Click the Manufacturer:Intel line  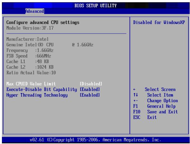click(27, 39)
